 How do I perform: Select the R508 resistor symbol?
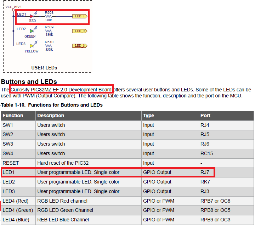point(49,16)
